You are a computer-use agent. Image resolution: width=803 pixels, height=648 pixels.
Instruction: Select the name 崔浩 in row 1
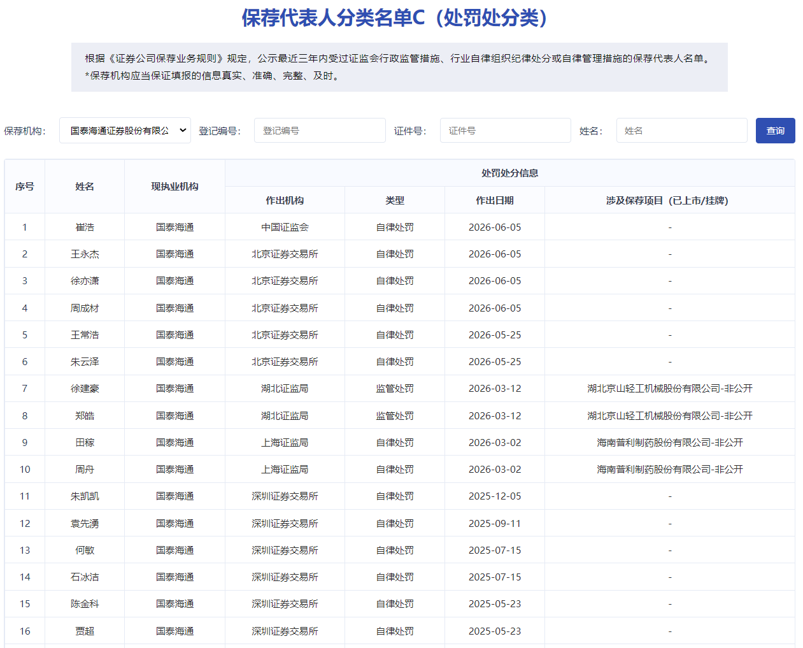pyautogui.click(x=85, y=227)
